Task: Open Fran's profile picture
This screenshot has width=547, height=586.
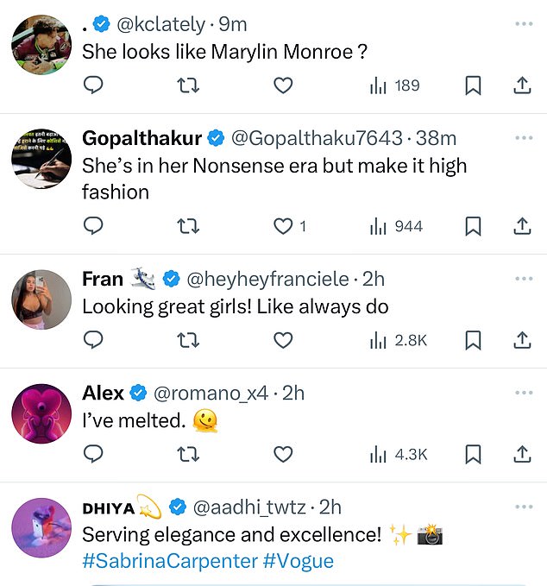Action: pyautogui.click(x=41, y=299)
